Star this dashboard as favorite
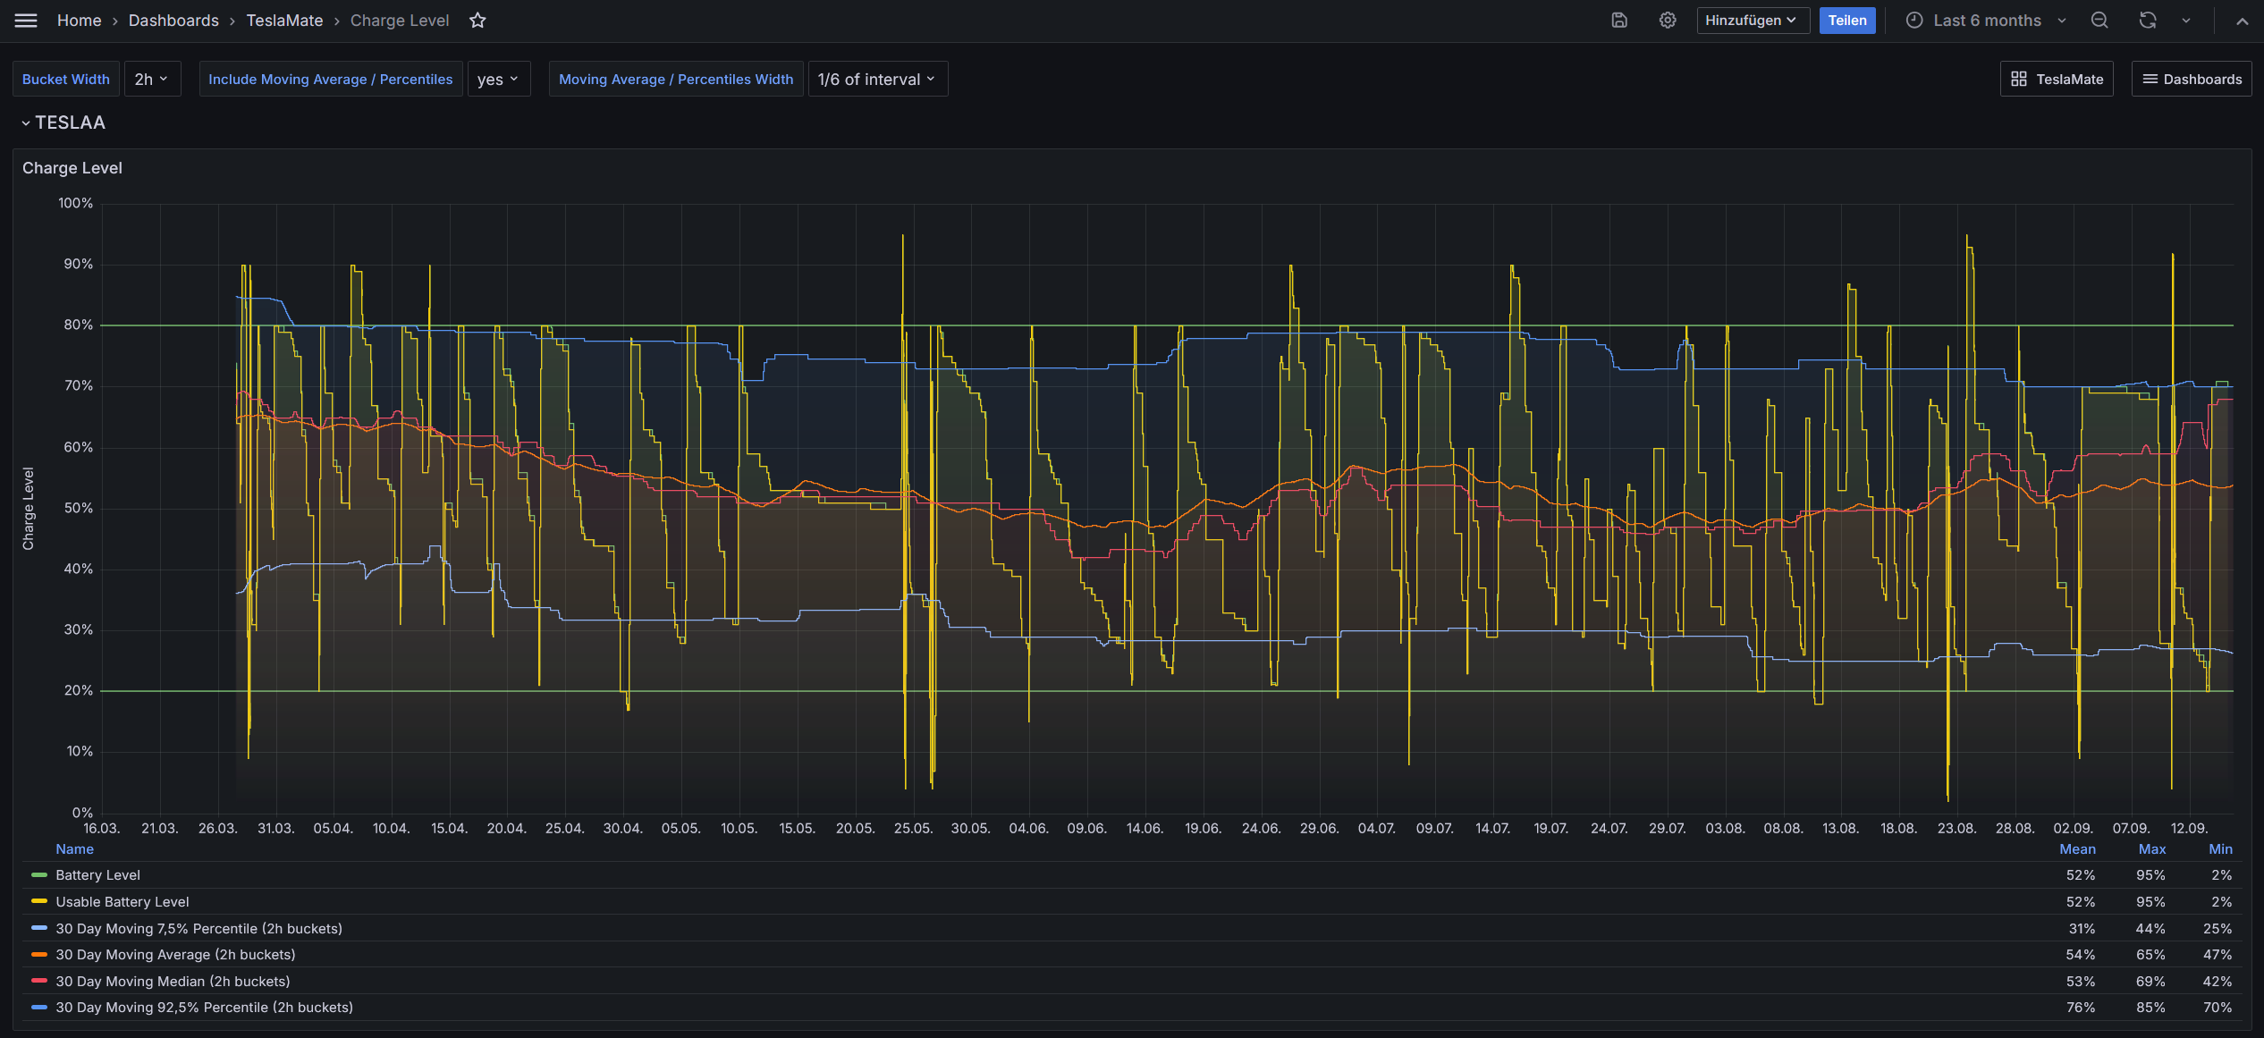Viewport: 2264px width, 1038px height. (477, 21)
